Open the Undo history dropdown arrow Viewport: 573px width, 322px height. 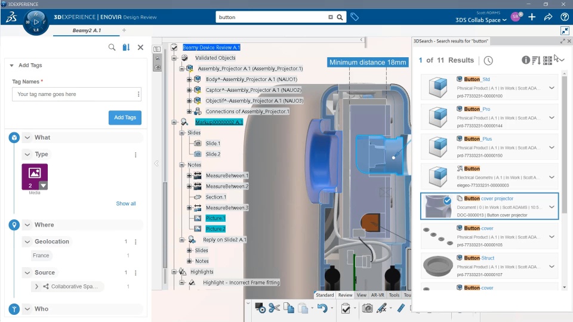point(332,308)
